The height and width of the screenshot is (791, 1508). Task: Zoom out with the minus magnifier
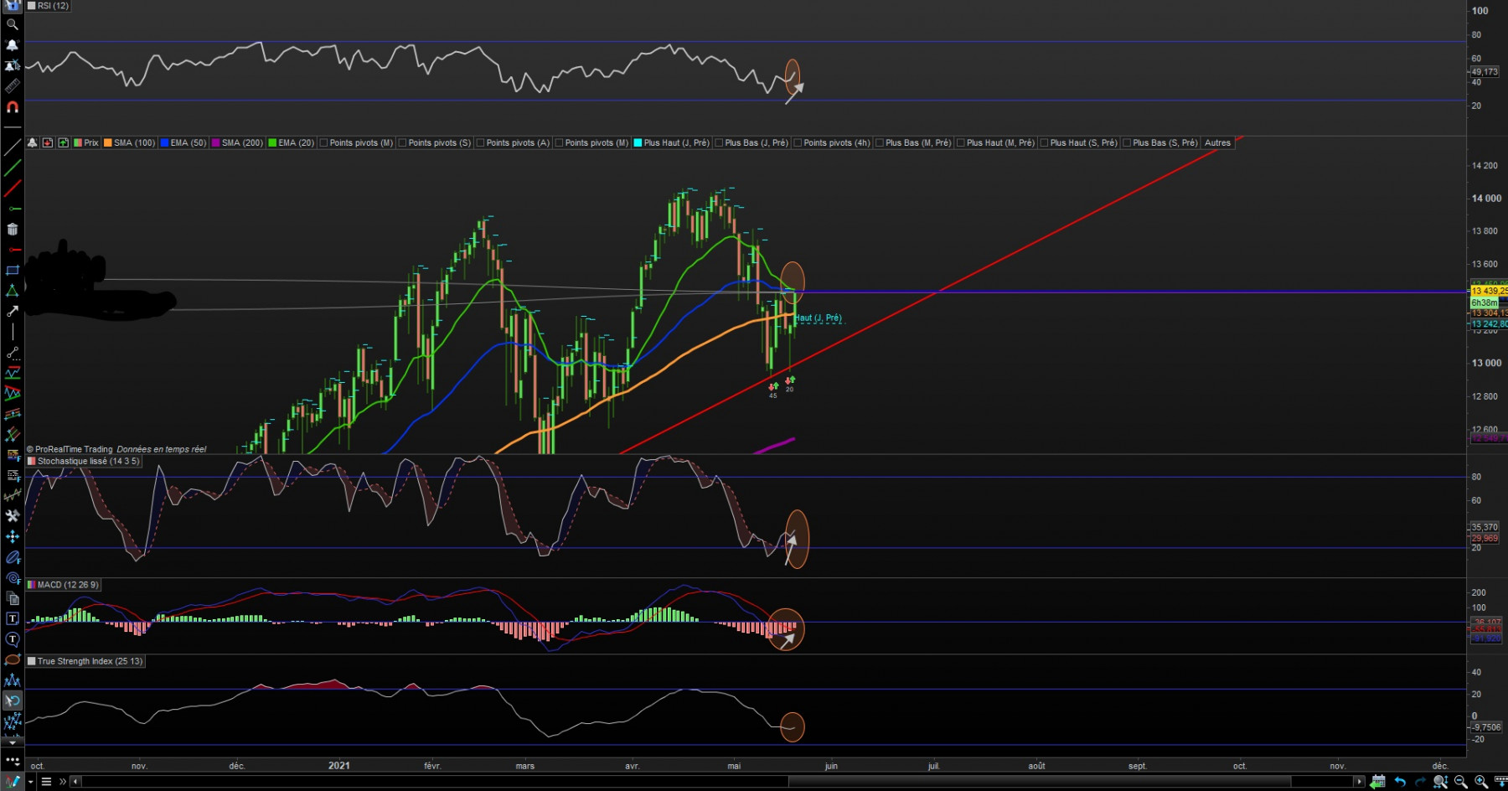(x=1461, y=781)
